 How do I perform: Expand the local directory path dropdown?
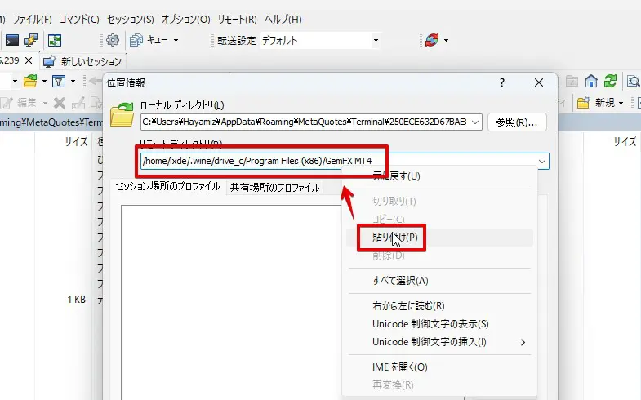coord(476,122)
